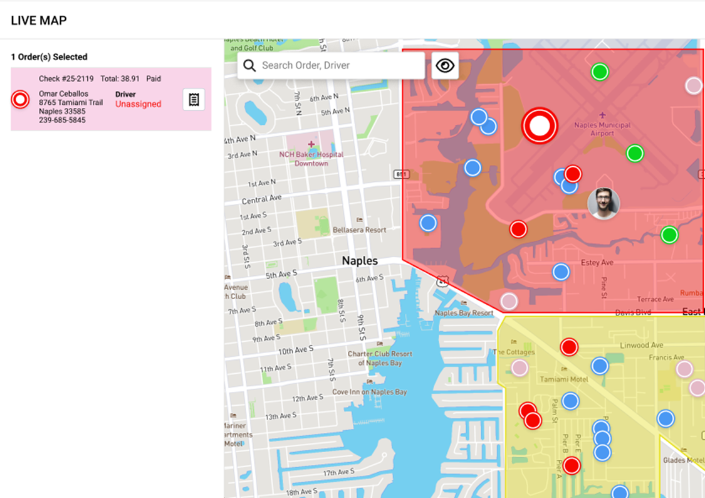Select the red marker right of The Cottages
The height and width of the screenshot is (498, 705).
click(x=569, y=347)
